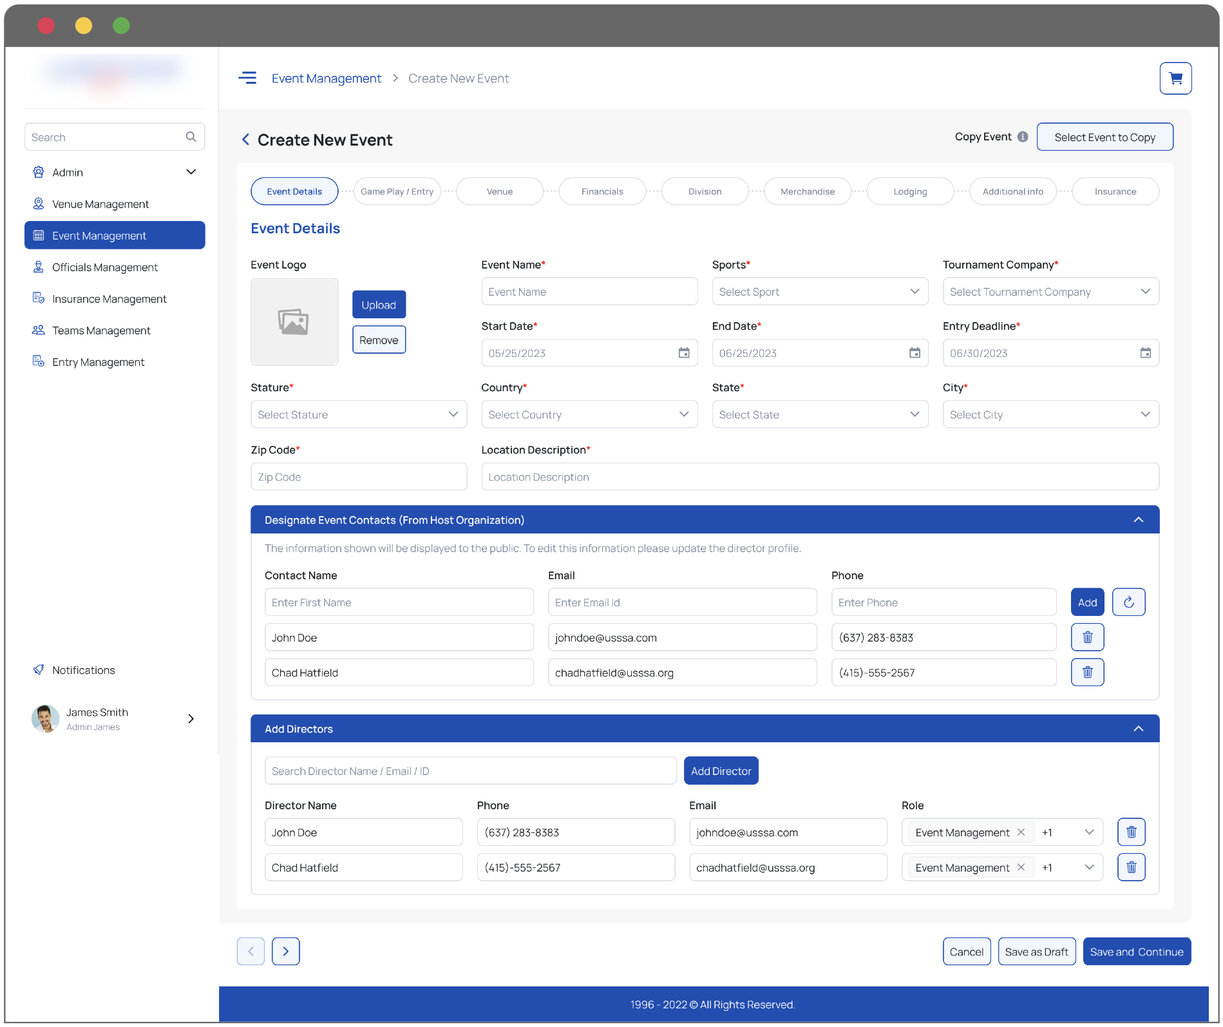
Task: Collapse the Add Directors section
Action: pyautogui.click(x=1138, y=729)
